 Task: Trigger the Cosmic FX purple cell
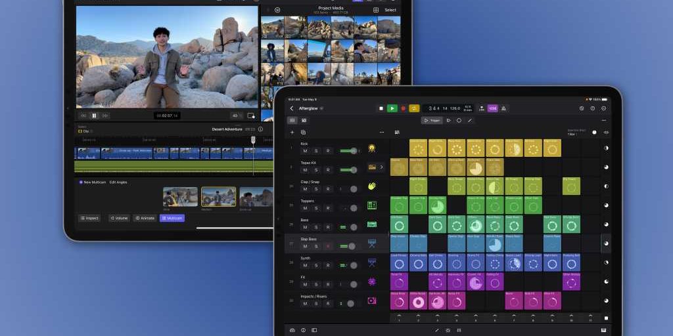pyautogui.click(x=476, y=282)
